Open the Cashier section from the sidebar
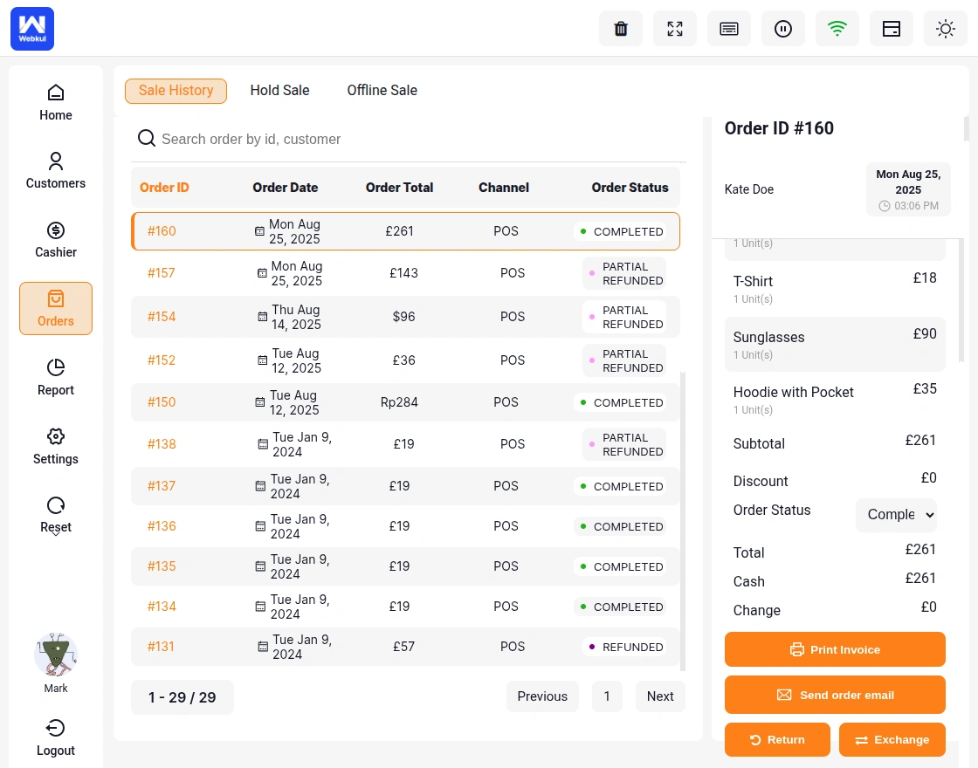Screen dimensions: 978x768 (55, 239)
